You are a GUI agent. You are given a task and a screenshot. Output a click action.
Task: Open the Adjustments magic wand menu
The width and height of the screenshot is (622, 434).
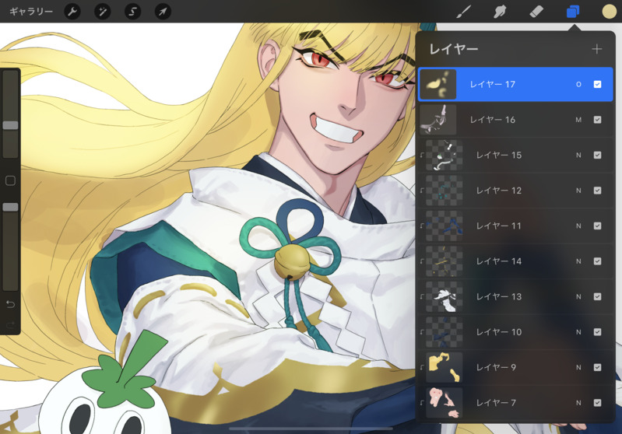click(102, 12)
